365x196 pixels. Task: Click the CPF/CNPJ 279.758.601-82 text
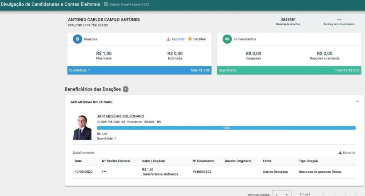point(88,25)
